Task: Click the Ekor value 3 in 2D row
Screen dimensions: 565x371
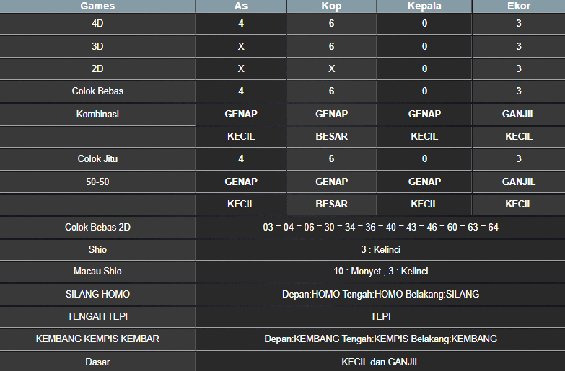Action: [519, 68]
